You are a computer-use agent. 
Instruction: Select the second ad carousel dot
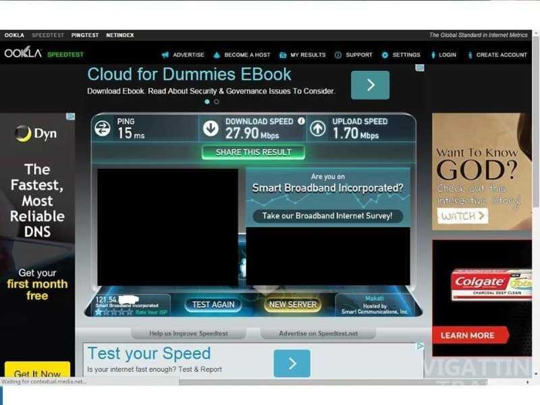(216, 102)
